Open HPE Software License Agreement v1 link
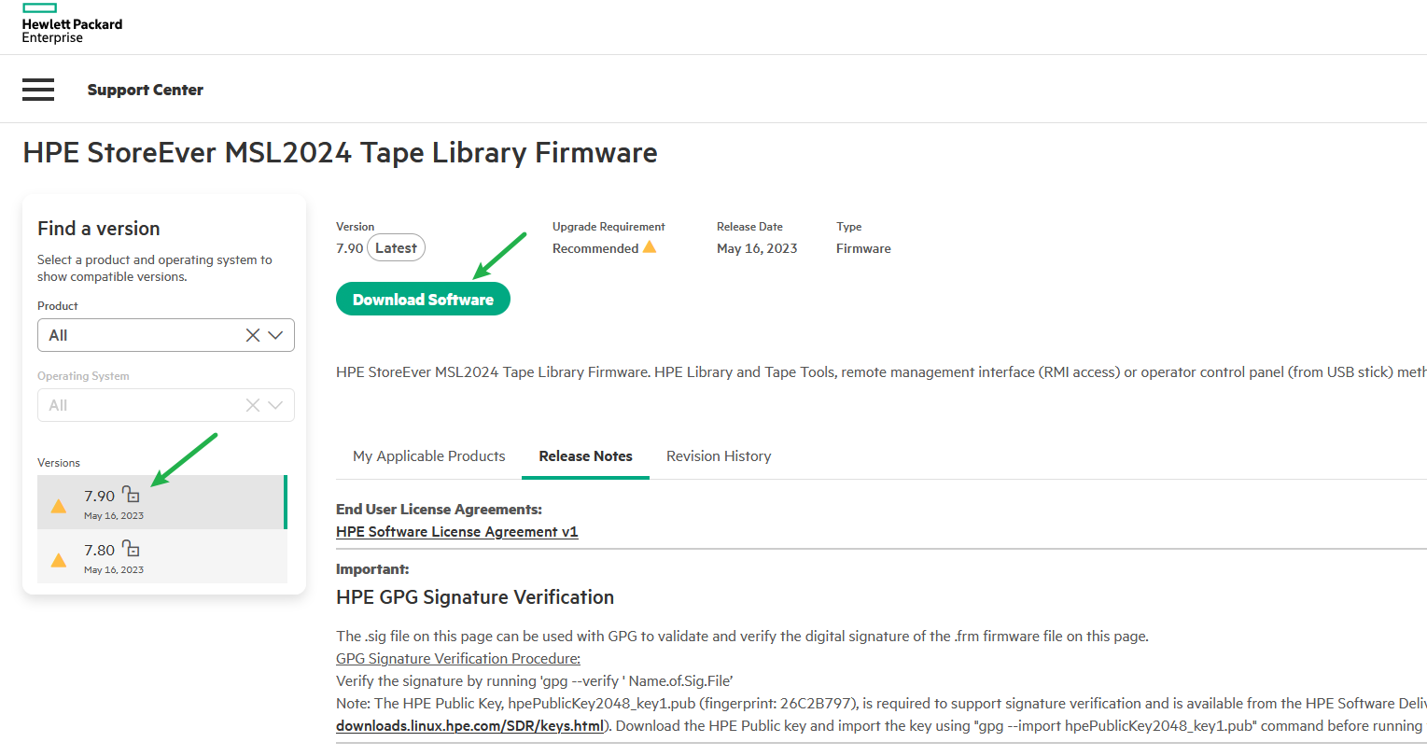The width and height of the screenshot is (1427, 756). [x=456, y=532]
